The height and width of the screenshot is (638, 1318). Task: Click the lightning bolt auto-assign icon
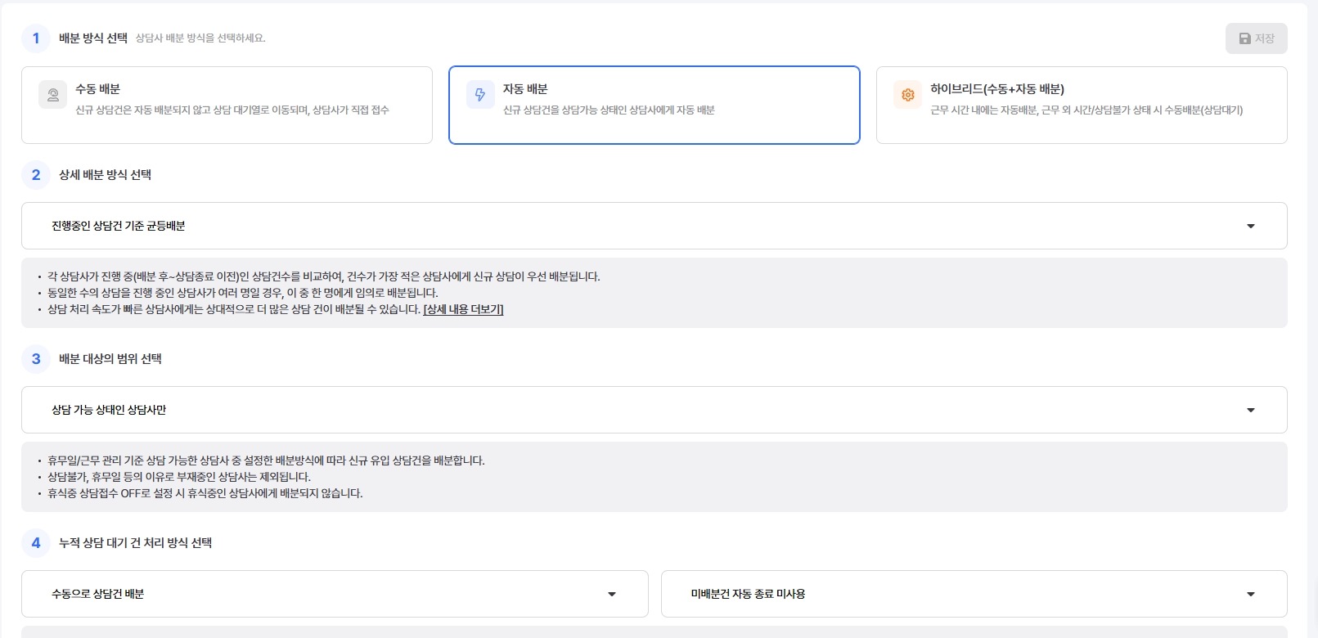[x=480, y=95]
